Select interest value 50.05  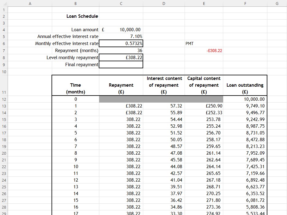[x=176, y=140]
